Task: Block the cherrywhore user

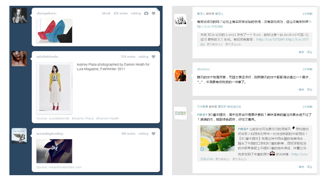Action: pyautogui.click(x=106, y=13)
